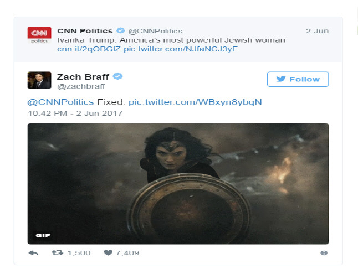
Task: Click the @CNNPolitics mention in reply
Action: (x=60, y=102)
